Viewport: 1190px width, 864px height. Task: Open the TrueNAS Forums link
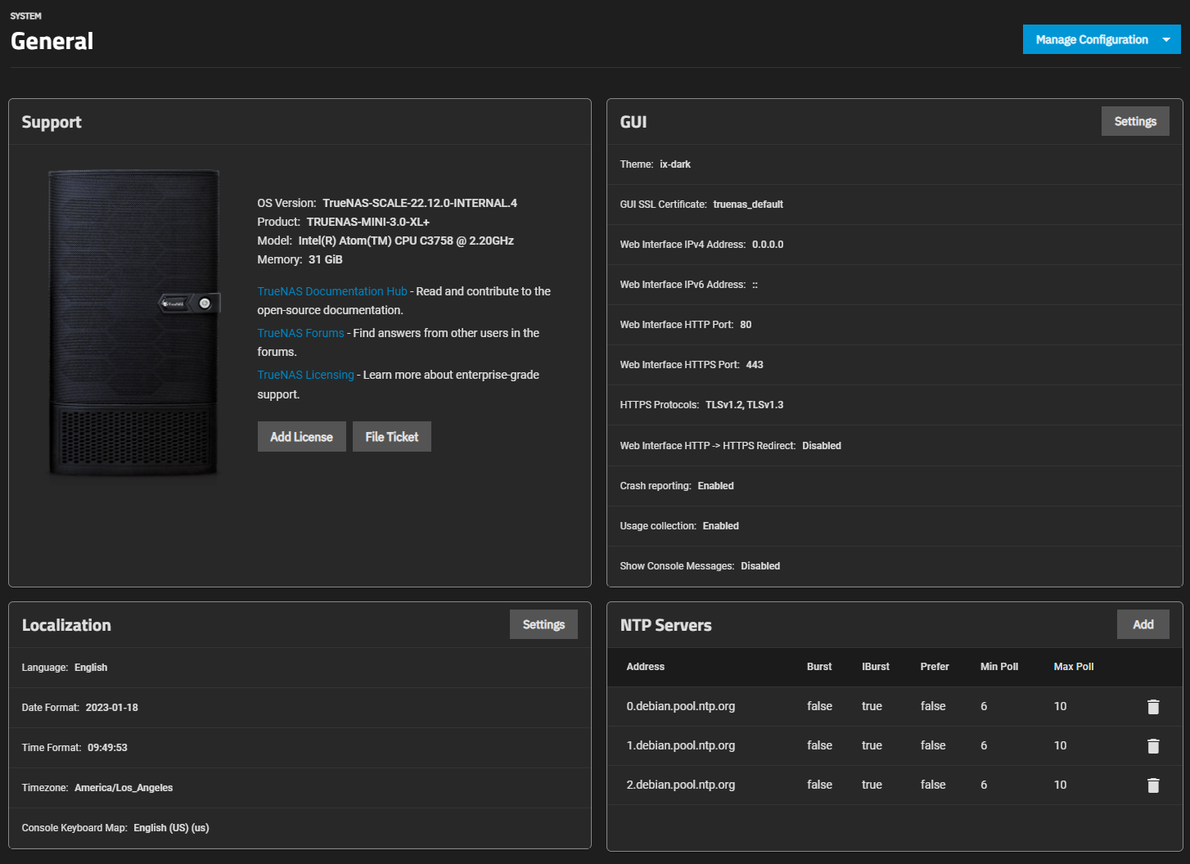[300, 333]
